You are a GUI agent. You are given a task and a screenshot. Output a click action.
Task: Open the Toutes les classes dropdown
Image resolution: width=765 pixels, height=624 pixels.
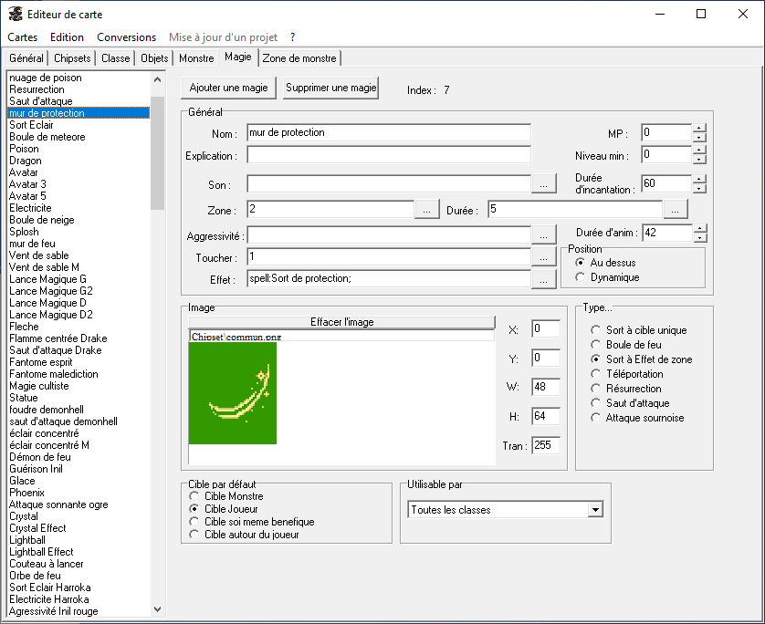point(595,510)
